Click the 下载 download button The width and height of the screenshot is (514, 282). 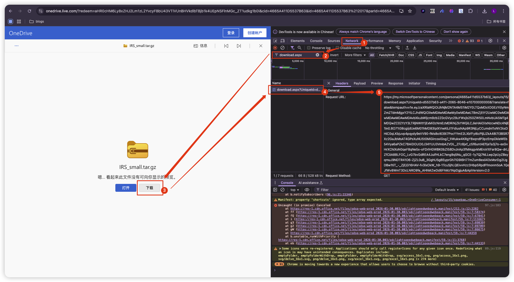150,188
